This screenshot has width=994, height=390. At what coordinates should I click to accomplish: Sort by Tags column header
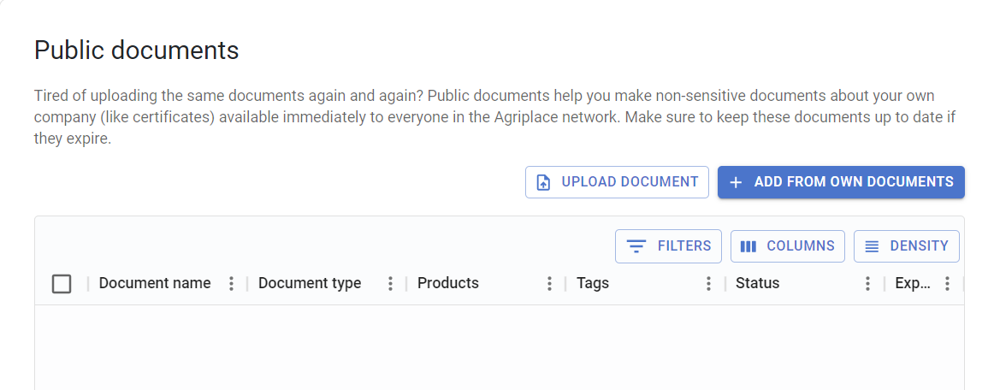click(x=593, y=283)
